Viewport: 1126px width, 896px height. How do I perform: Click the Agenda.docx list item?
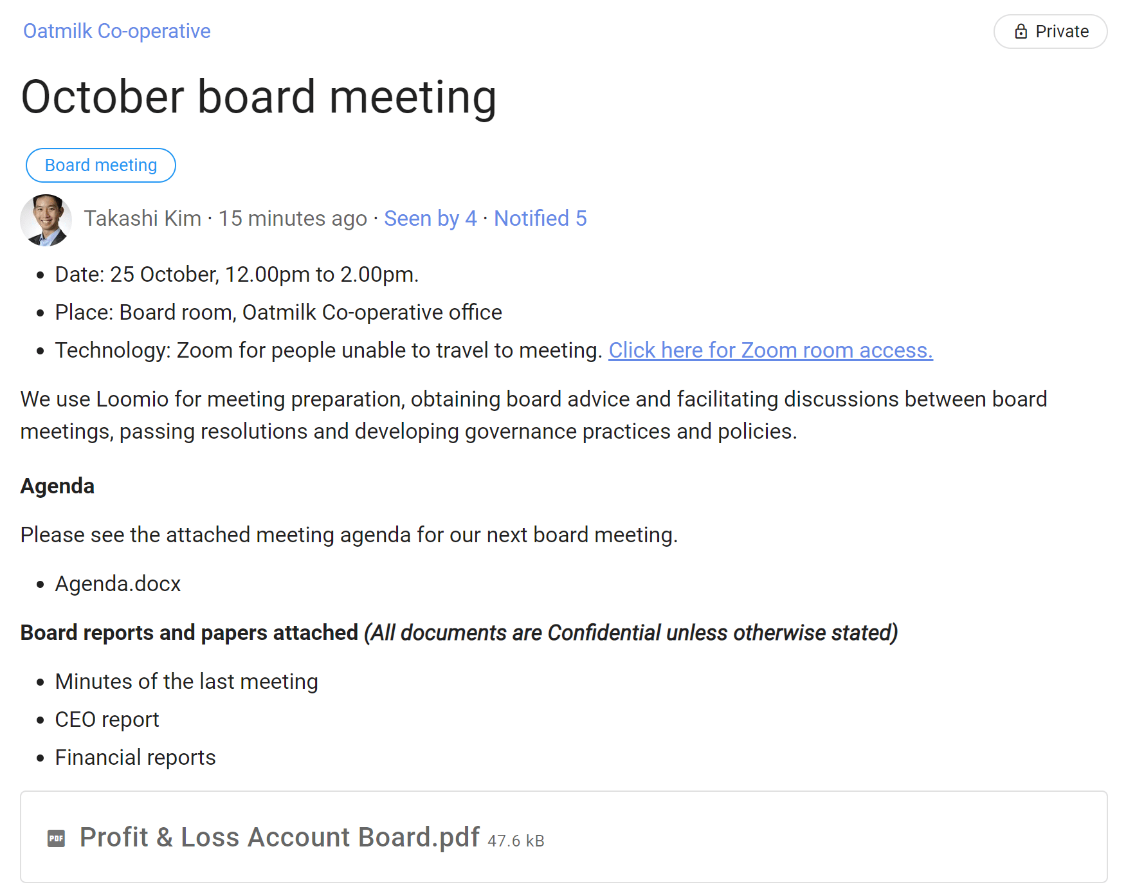point(118,583)
